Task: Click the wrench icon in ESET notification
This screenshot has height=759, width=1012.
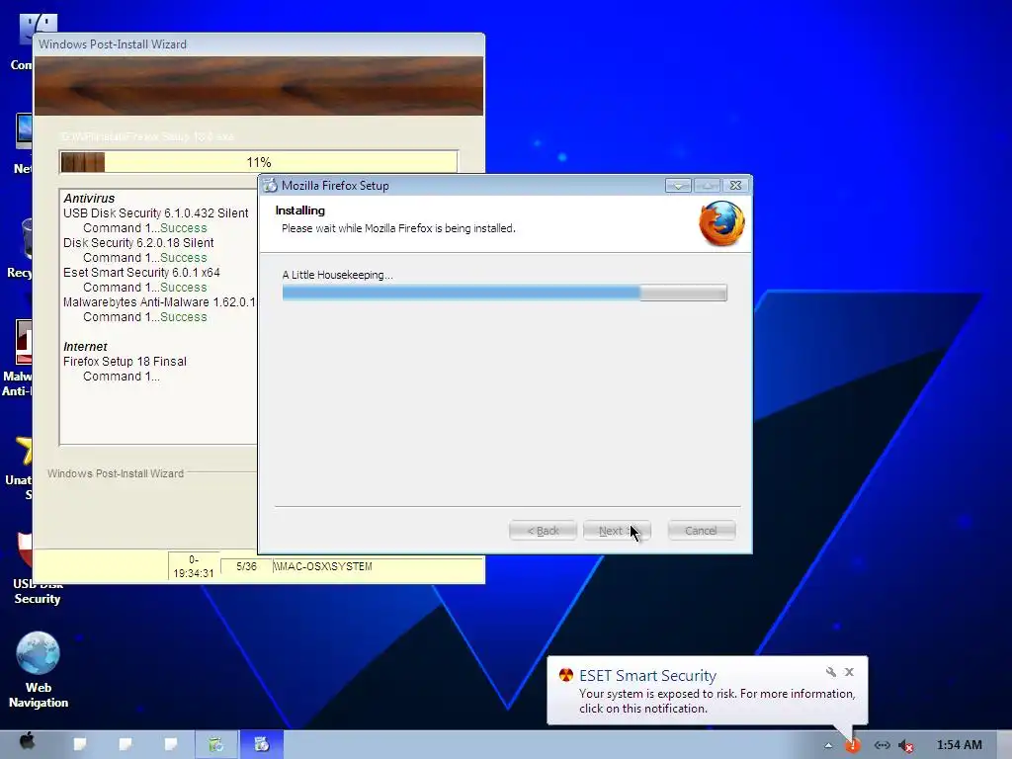Action: pyautogui.click(x=830, y=672)
